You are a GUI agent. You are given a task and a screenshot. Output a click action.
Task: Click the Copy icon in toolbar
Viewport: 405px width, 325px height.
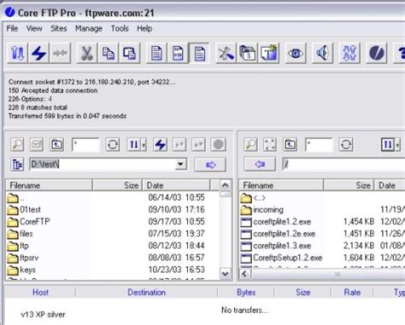[x=109, y=53]
